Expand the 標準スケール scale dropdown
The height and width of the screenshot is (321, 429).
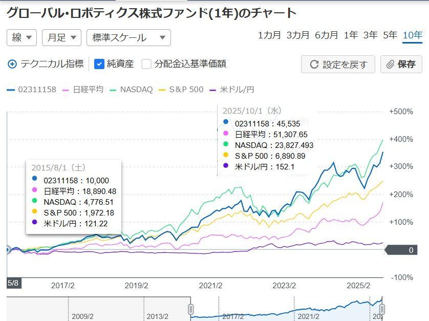pos(128,37)
